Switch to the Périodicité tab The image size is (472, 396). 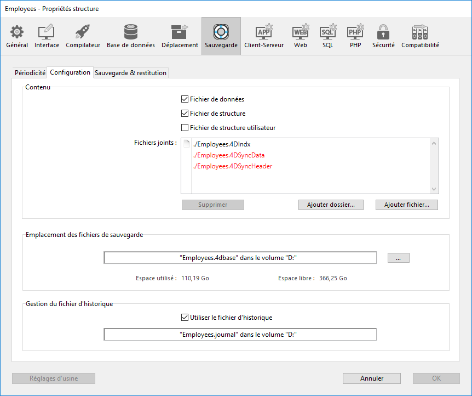pyautogui.click(x=30, y=73)
